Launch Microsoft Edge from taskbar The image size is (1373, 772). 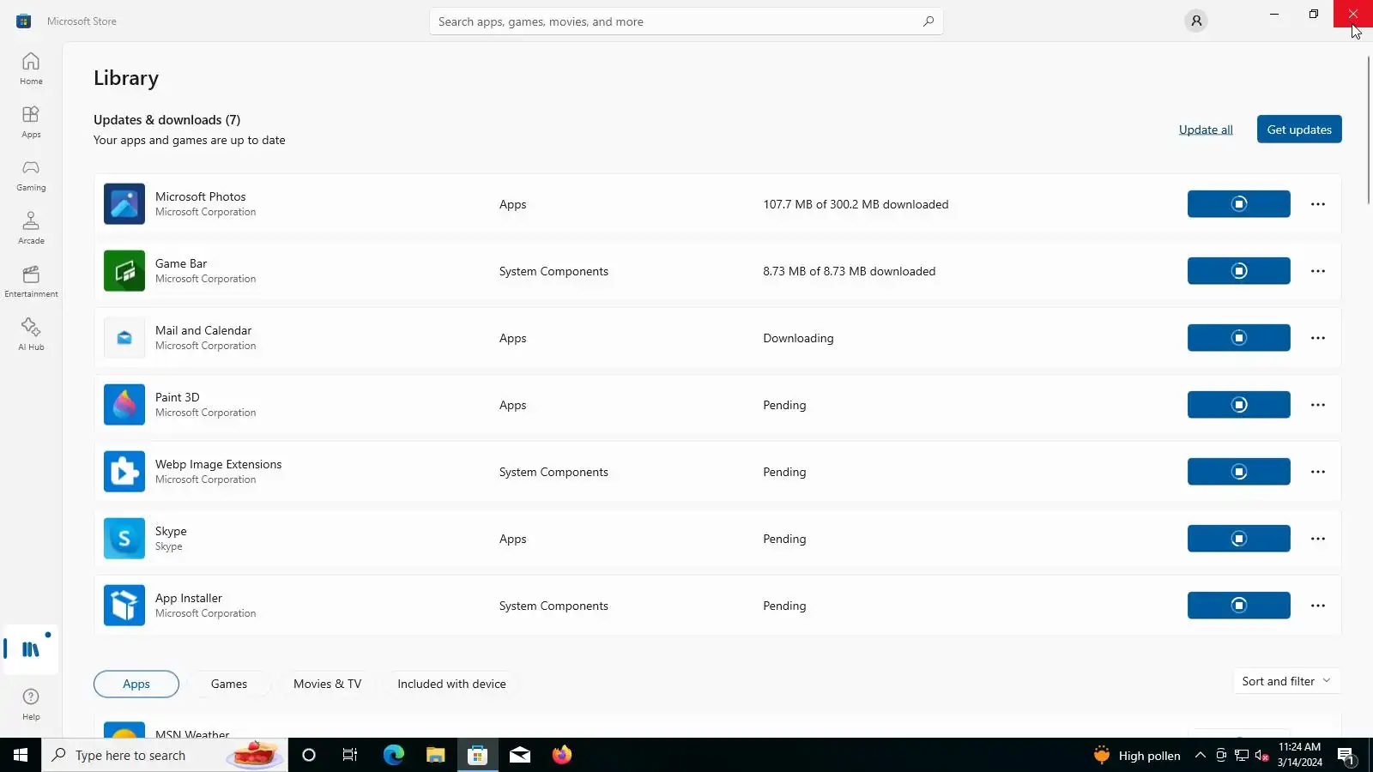pos(393,755)
